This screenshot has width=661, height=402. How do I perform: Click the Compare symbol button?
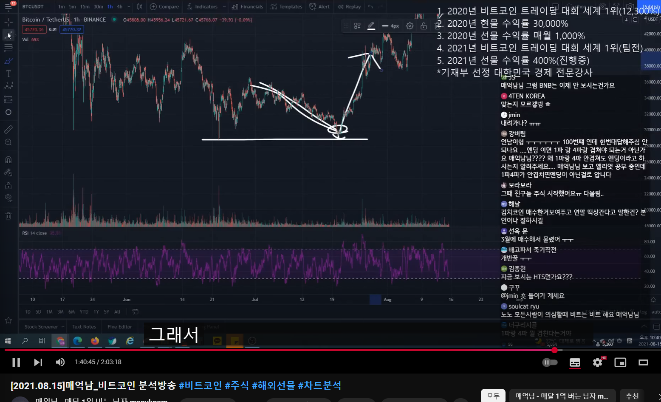coord(164,7)
